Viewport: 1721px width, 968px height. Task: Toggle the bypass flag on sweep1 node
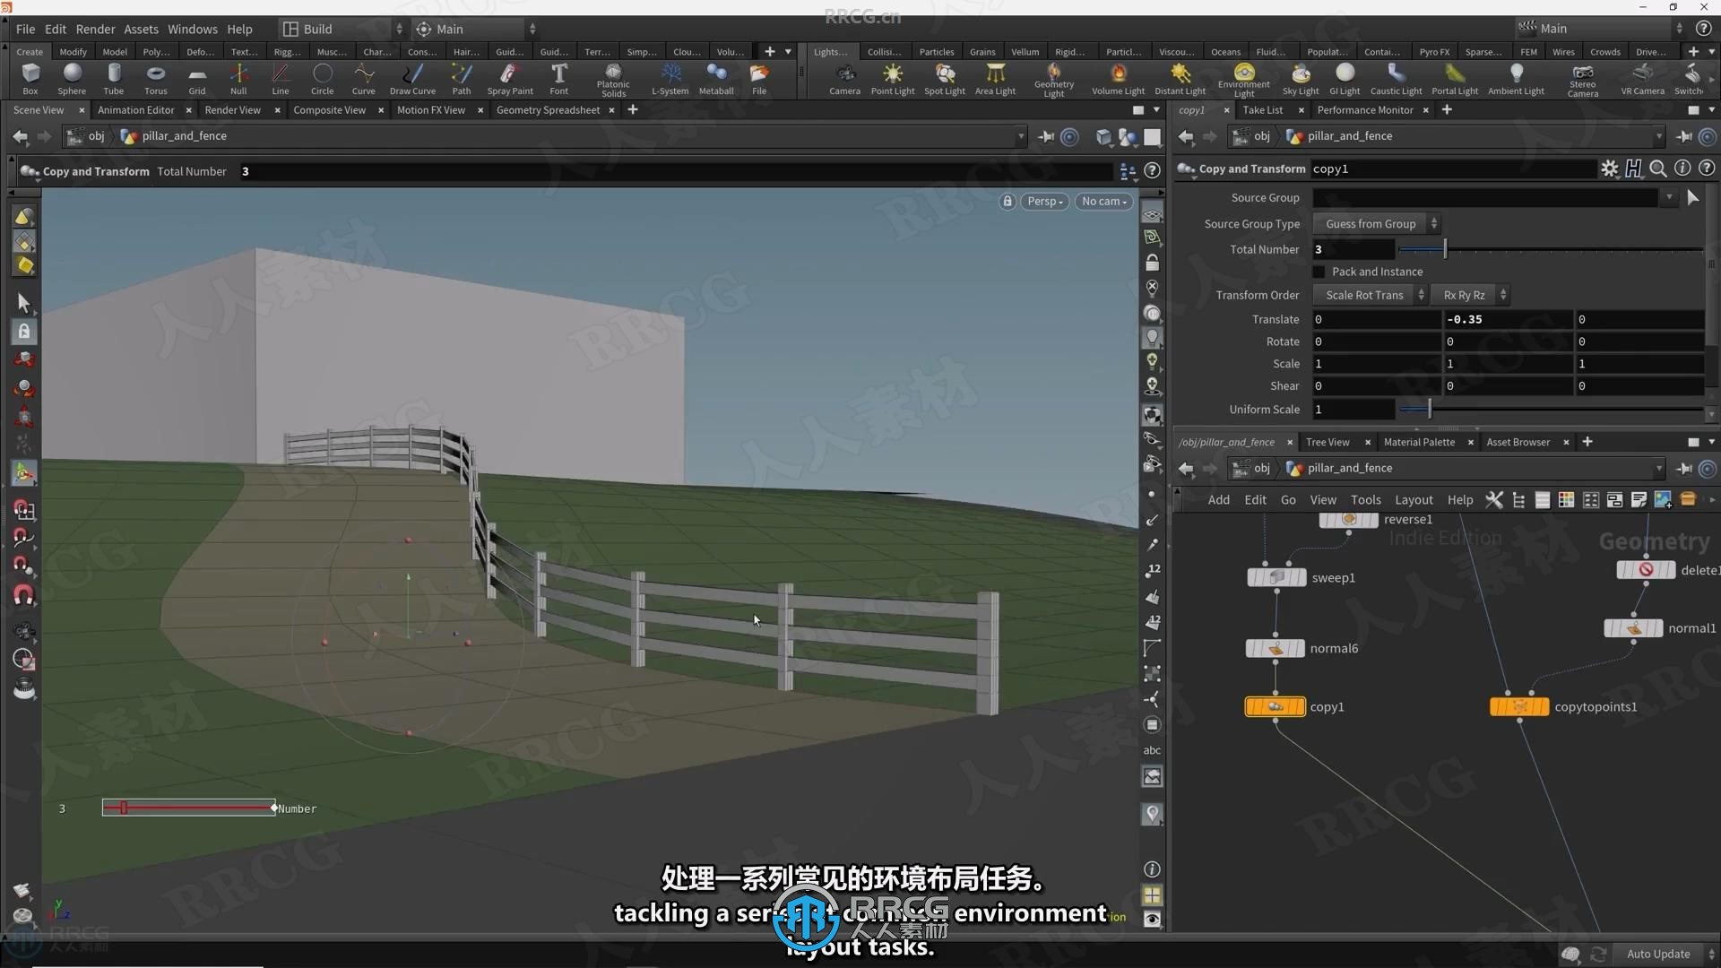1253,578
